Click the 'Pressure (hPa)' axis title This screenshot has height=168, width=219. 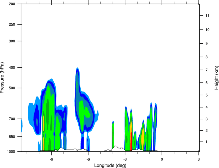click(2, 78)
